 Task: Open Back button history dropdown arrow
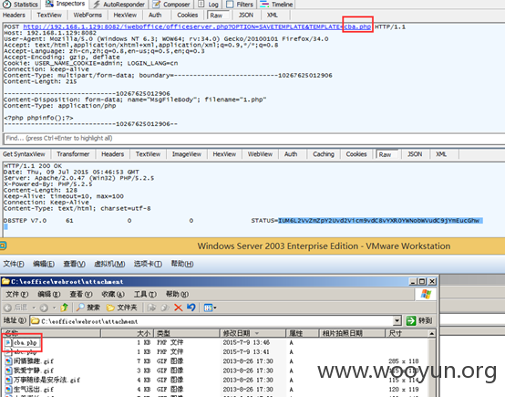pyautogui.click(x=34, y=308)
